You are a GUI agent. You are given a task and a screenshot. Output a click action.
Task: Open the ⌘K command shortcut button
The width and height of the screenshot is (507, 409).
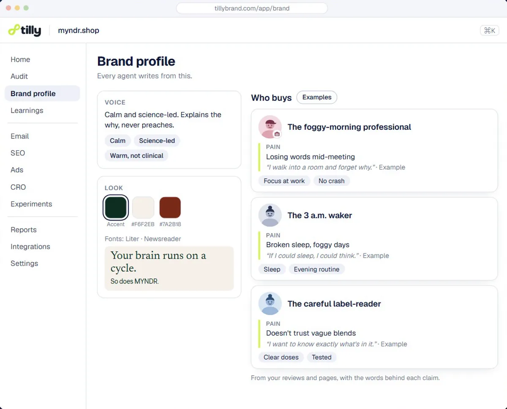click(490, 30)
